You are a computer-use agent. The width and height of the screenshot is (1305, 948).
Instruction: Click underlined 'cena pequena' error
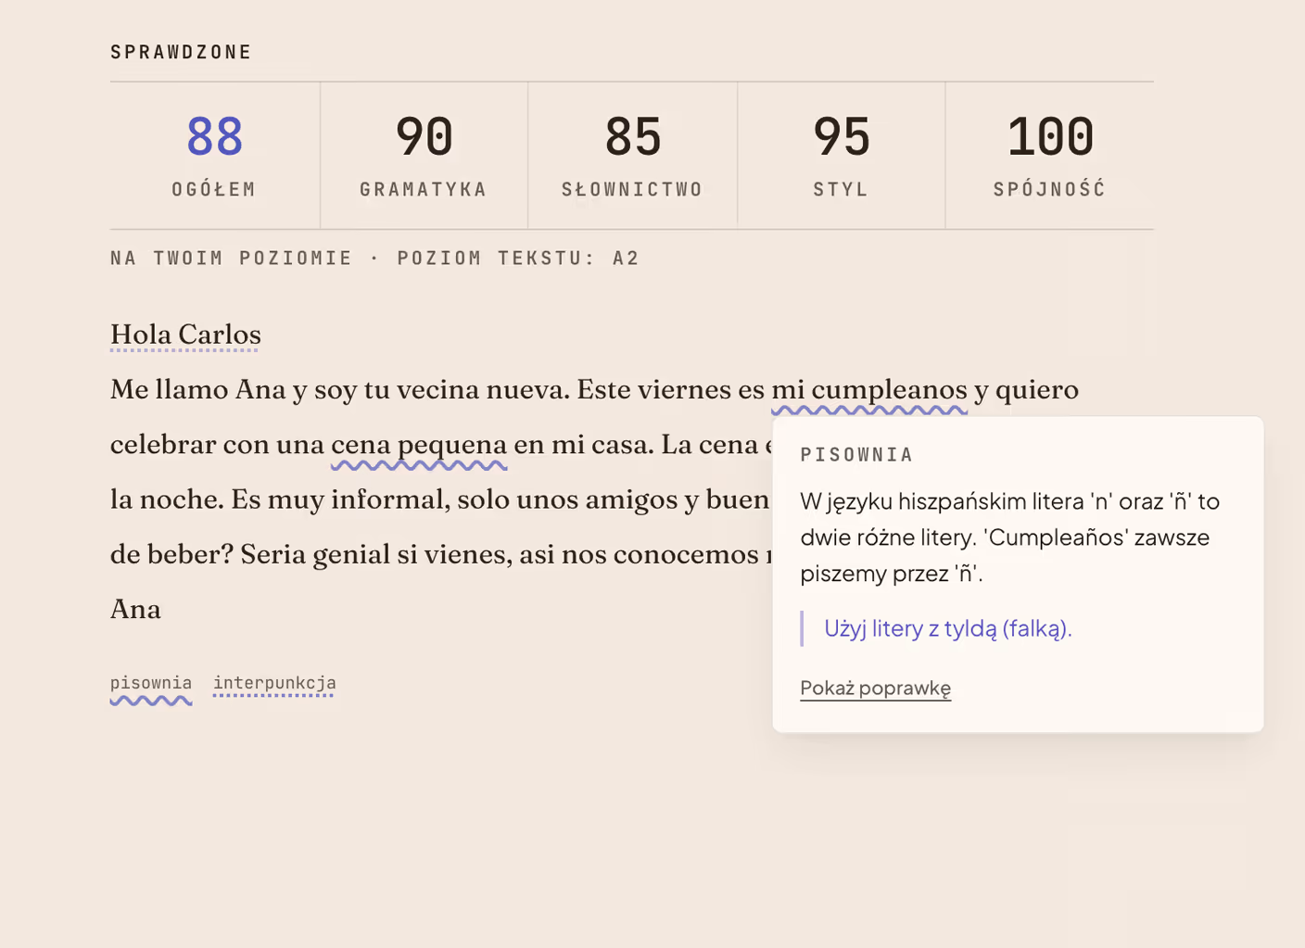tap(419, 446)
